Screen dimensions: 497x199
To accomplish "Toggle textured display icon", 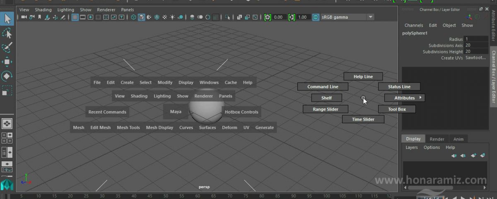I will tap(164, 17).
